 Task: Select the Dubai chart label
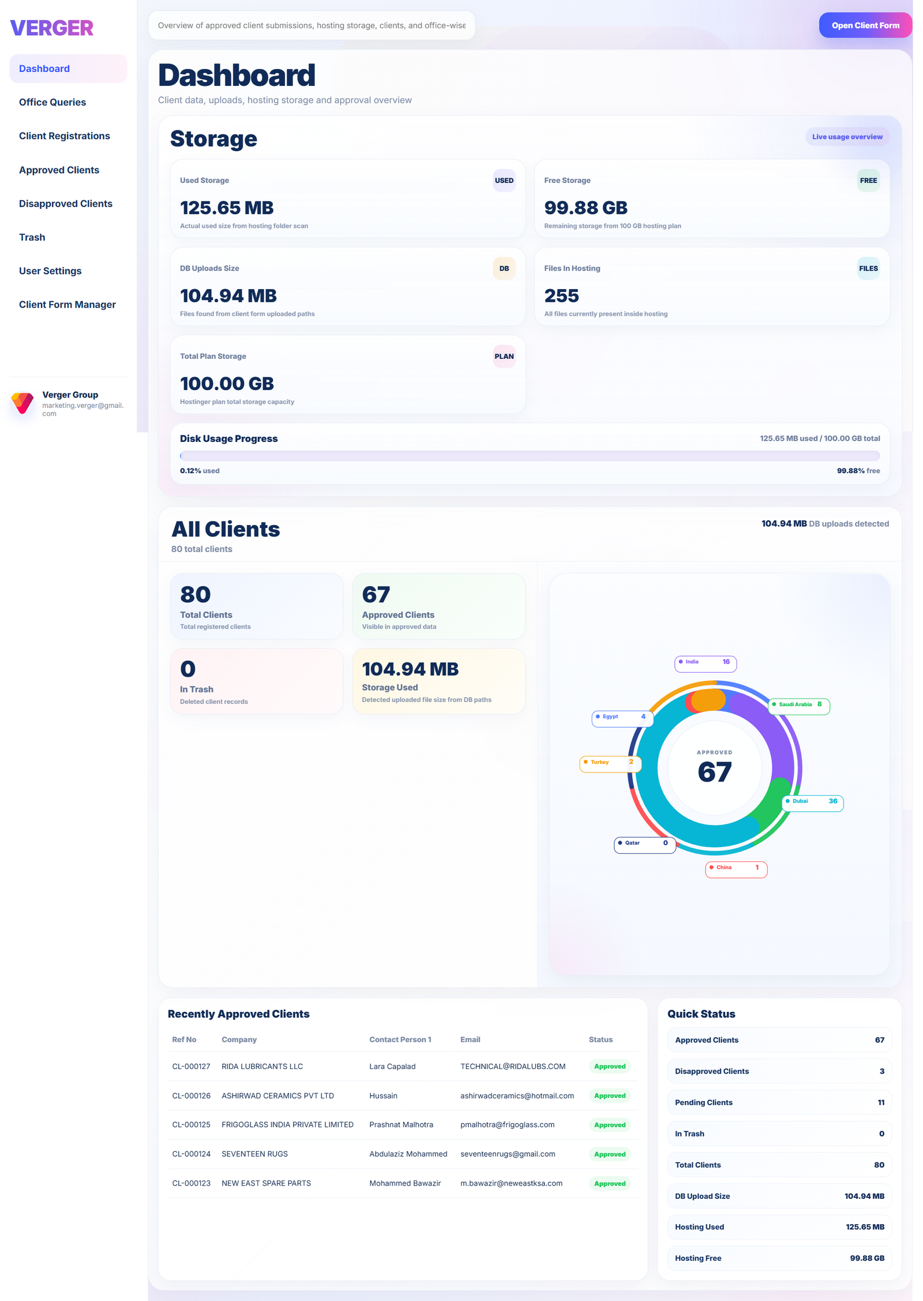812,803
